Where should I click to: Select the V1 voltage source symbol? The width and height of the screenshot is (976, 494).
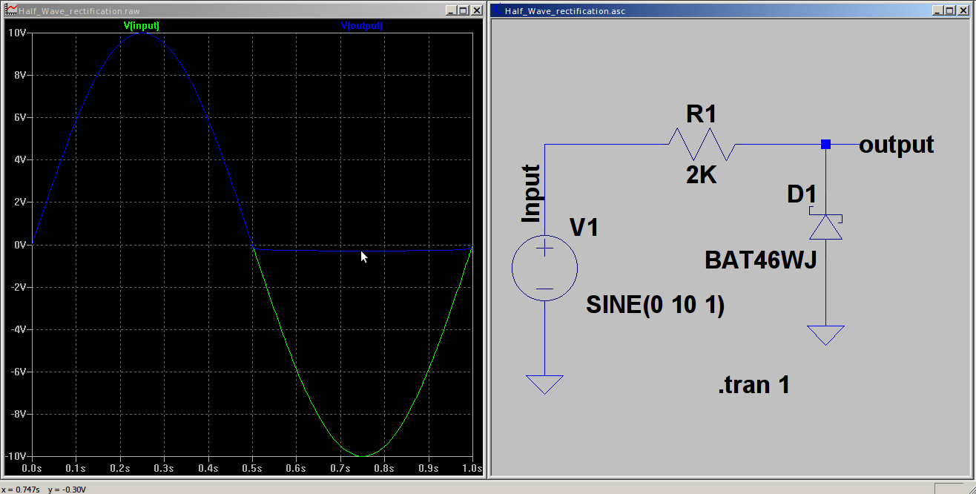(544, 267)
